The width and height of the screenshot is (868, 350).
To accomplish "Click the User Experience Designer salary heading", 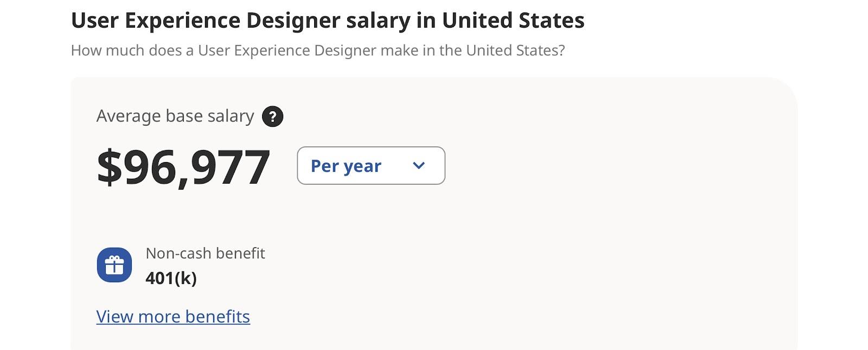I will tap(328, 21).
